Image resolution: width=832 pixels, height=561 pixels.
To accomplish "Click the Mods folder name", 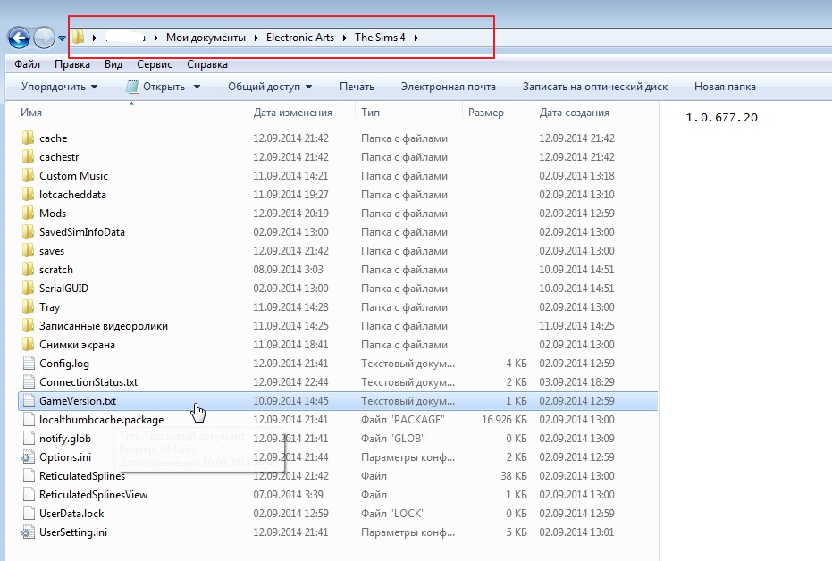I will point(53,214).
